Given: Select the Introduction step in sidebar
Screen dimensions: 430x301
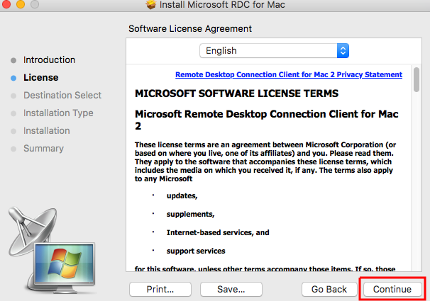Looking at the screenshot, I should 49,59.
